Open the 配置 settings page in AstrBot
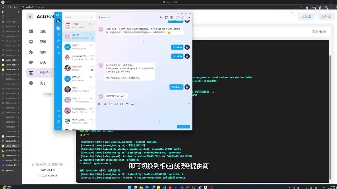Screen dimensions: 337x189 tap(40, 42)
